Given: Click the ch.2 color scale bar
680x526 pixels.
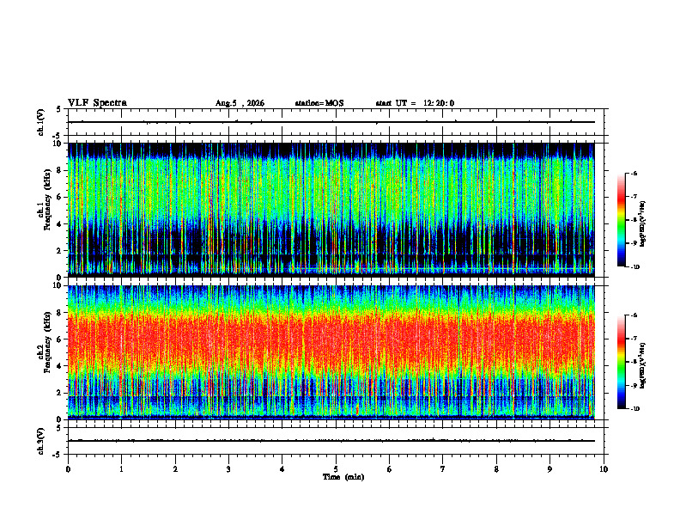Looking at the screenshot, I should (621, 362).
